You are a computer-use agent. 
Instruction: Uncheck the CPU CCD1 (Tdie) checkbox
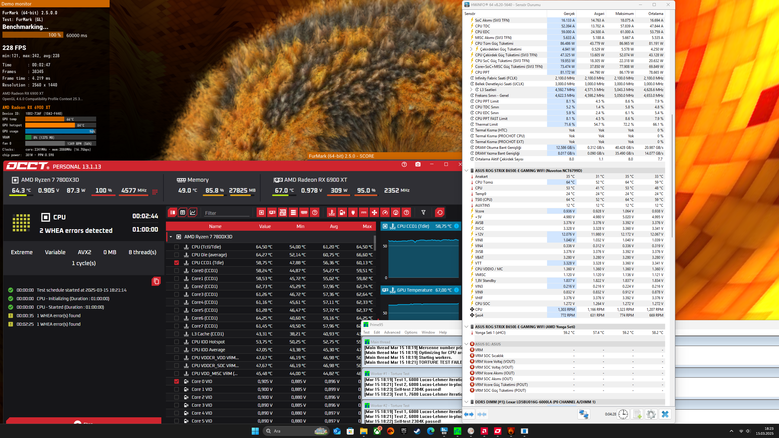(x=177, y=263)
